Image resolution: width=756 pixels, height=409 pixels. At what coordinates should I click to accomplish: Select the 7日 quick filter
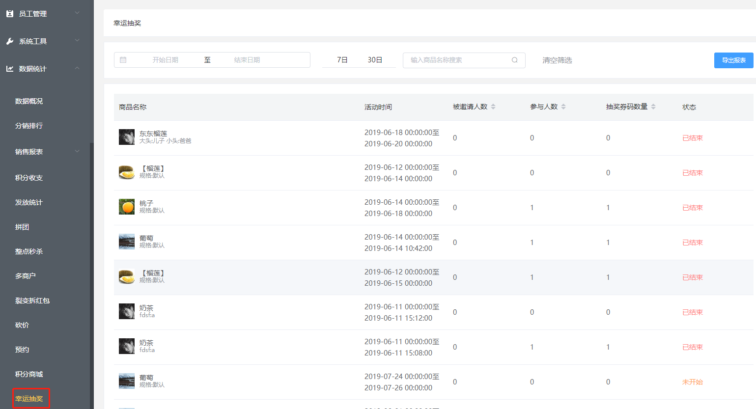click(342, 60)
